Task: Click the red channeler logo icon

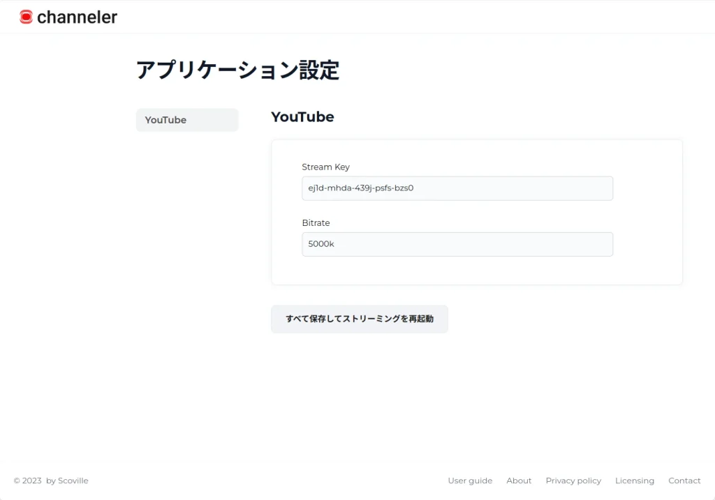Action: tap(26, 17)
